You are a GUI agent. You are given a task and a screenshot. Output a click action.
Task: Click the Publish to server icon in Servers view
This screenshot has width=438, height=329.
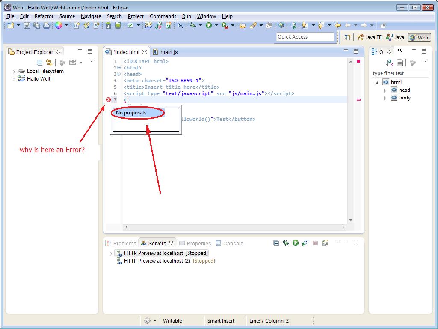(x=325, y=243)
